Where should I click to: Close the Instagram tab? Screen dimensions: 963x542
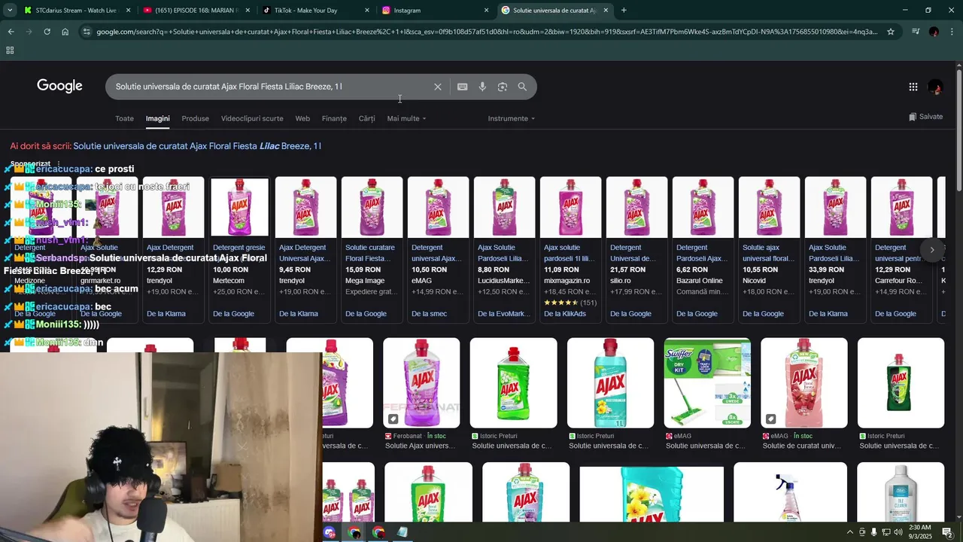[486, 11]
